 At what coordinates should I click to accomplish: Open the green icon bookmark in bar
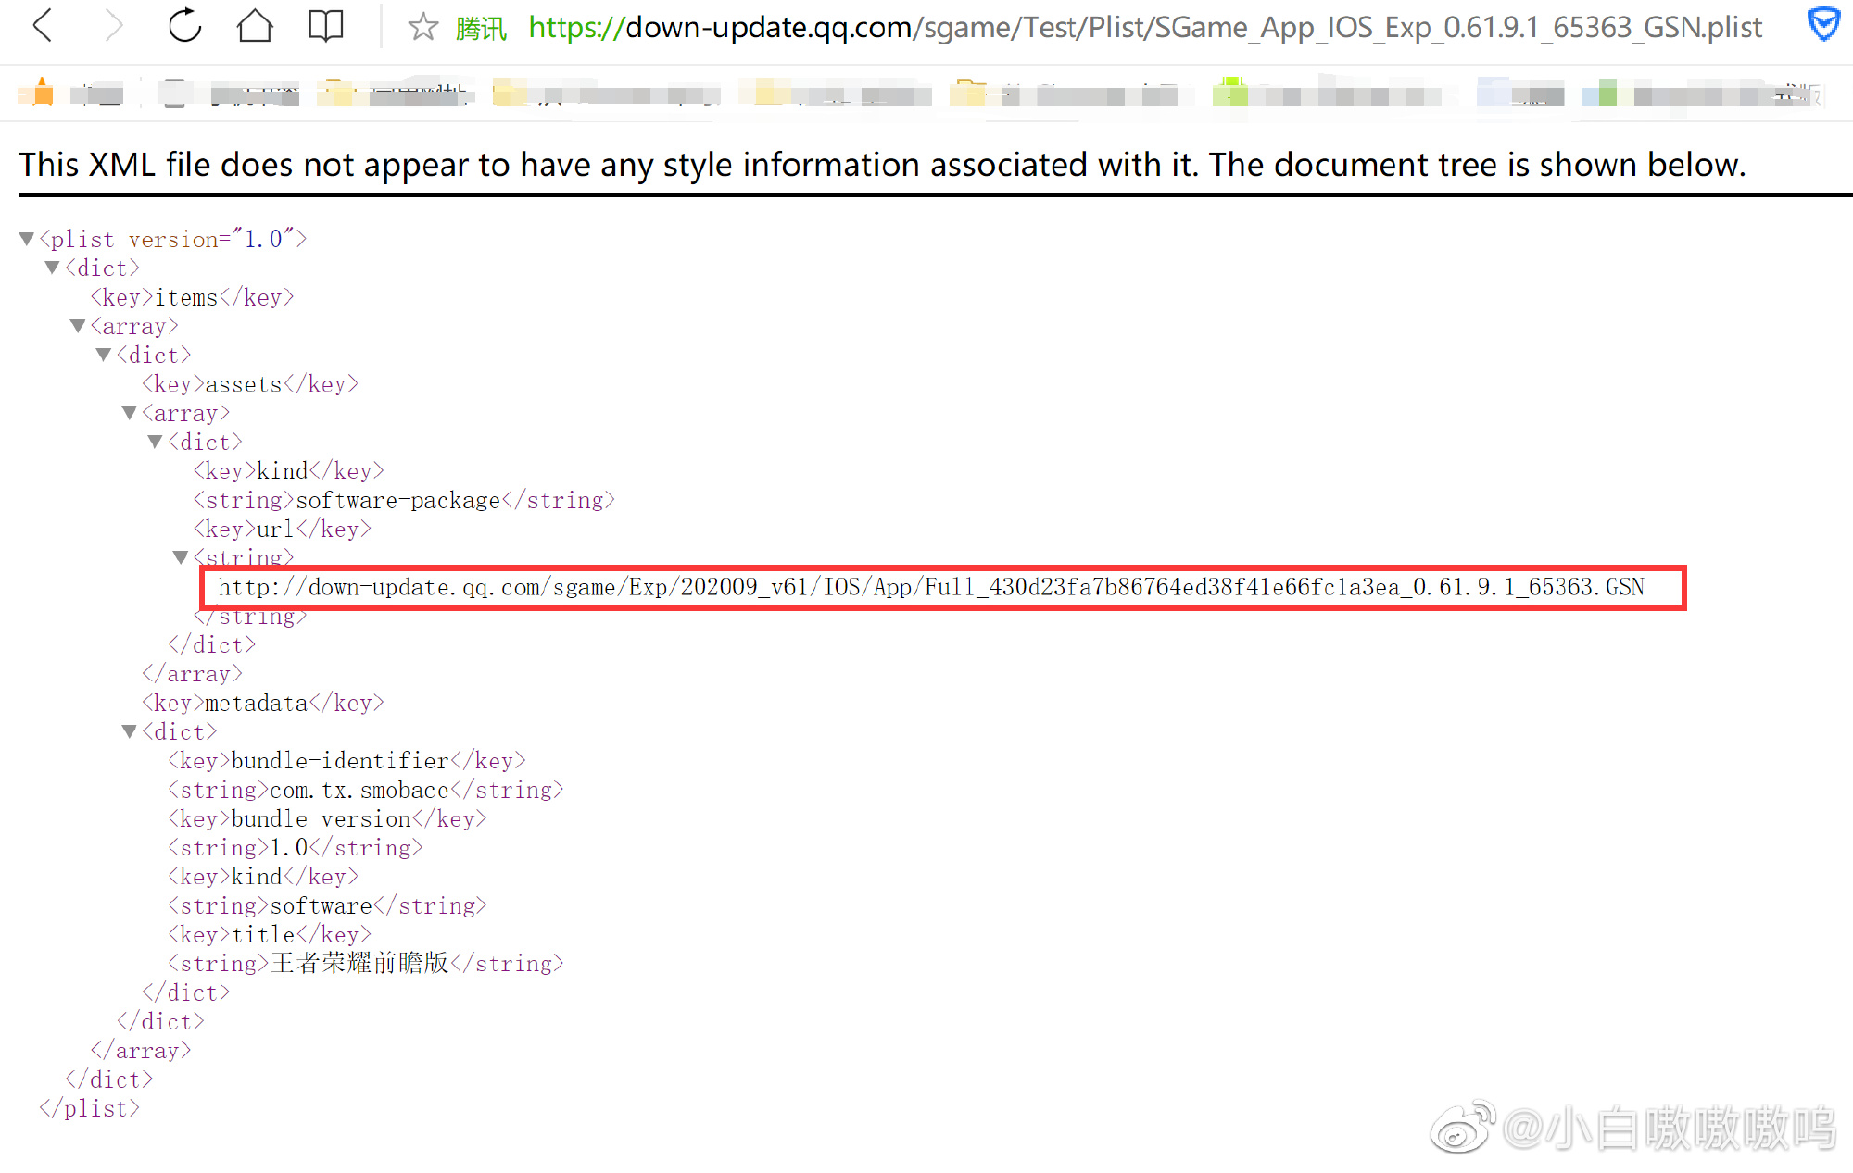[x=1230, y=93]
